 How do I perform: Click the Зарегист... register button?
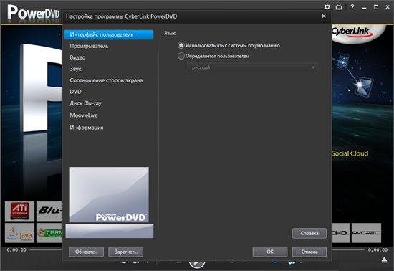[125, 252]
